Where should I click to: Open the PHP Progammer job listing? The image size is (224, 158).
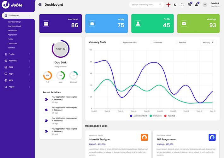click(166, 139)
